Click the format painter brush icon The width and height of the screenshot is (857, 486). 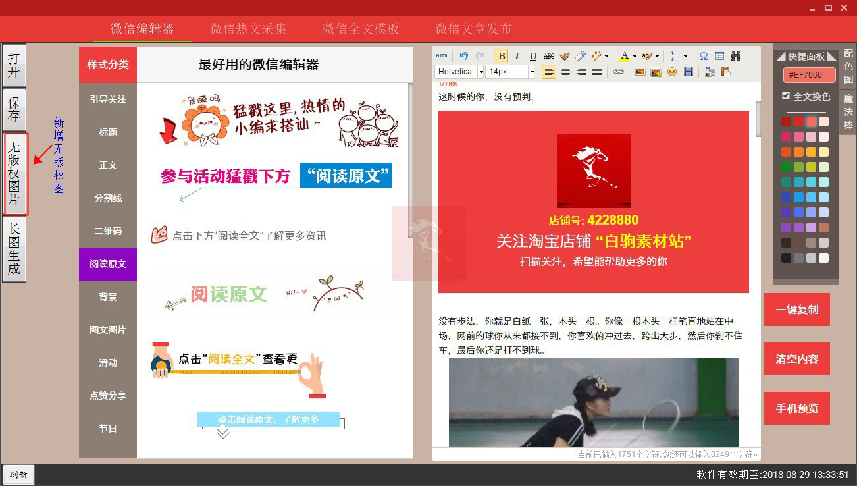tap(565, 56)
